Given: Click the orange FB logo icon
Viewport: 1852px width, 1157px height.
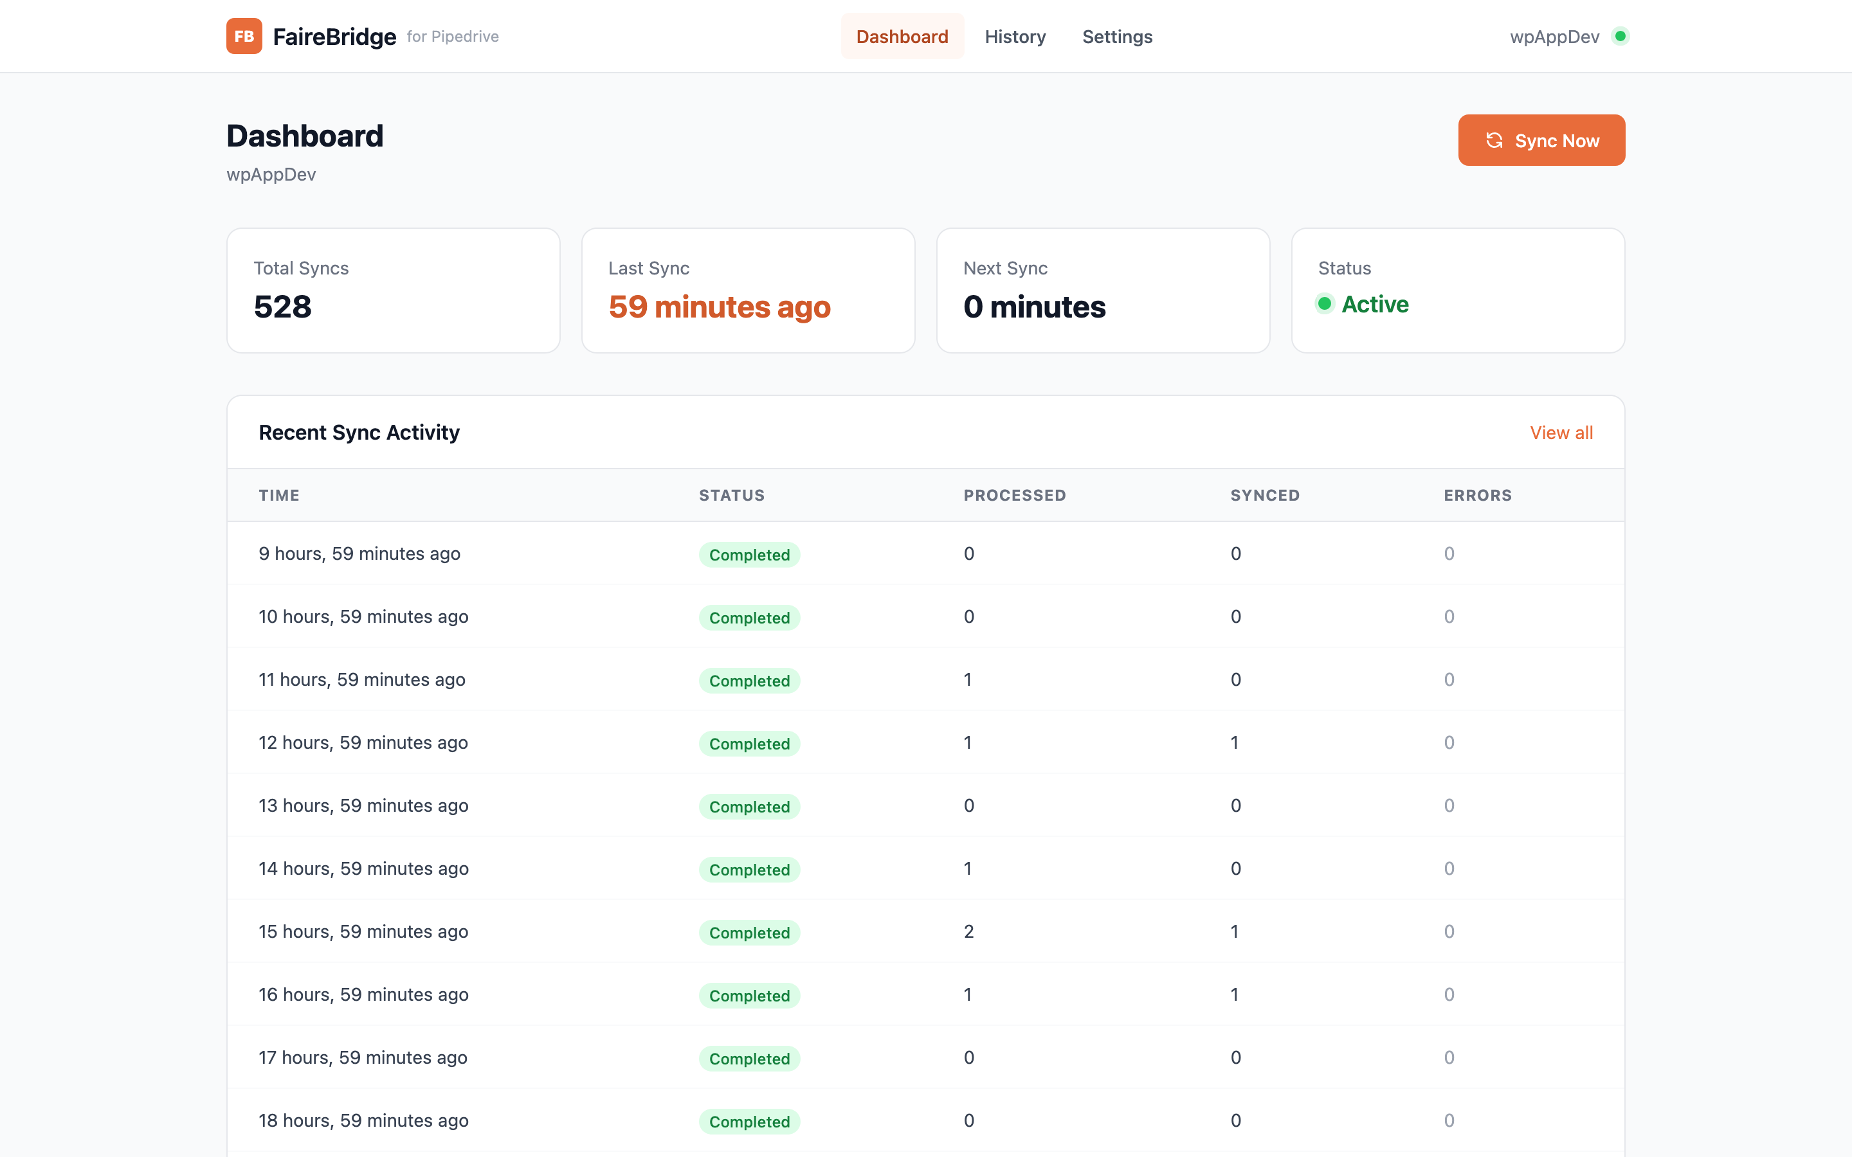Looking at the screenshot, I should [x=244, y=36].
